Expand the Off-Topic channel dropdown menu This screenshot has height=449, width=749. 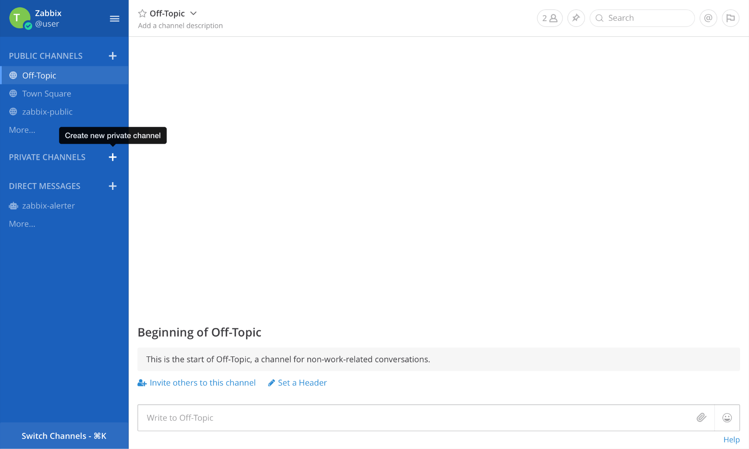(194, 14)
